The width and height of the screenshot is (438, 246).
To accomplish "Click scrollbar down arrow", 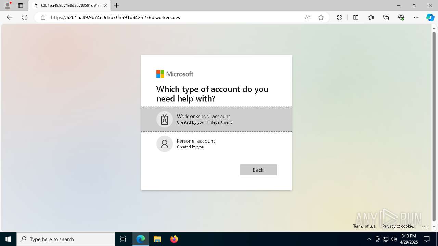I will coord(434,227).
